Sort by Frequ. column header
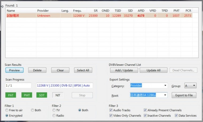The height and width of the screenshot is (122, 203). click(x=80, y=11)
